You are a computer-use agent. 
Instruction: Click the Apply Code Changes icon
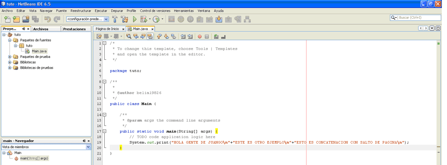(247, 19)
